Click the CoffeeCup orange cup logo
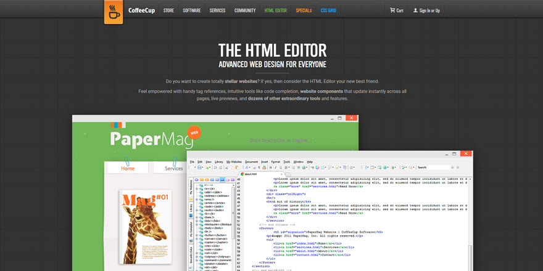Viewport: 543px width, 271px height. [x=114, y=13]
